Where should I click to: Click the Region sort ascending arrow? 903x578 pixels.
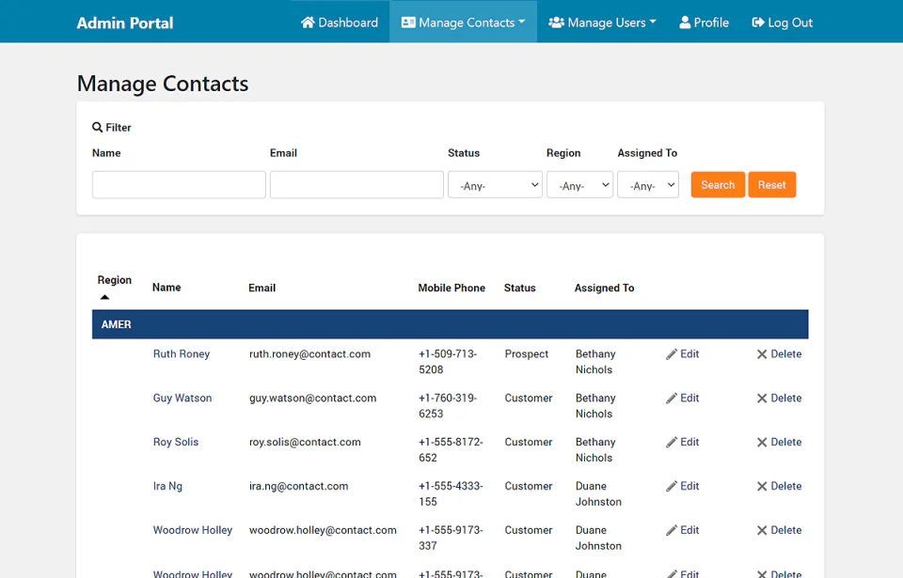104,297
